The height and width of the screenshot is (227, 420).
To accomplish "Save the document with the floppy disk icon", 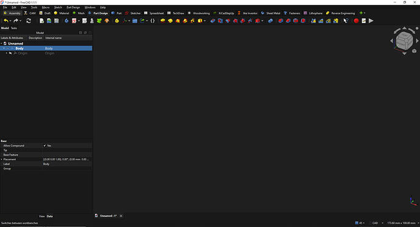I will pos(56,21).
